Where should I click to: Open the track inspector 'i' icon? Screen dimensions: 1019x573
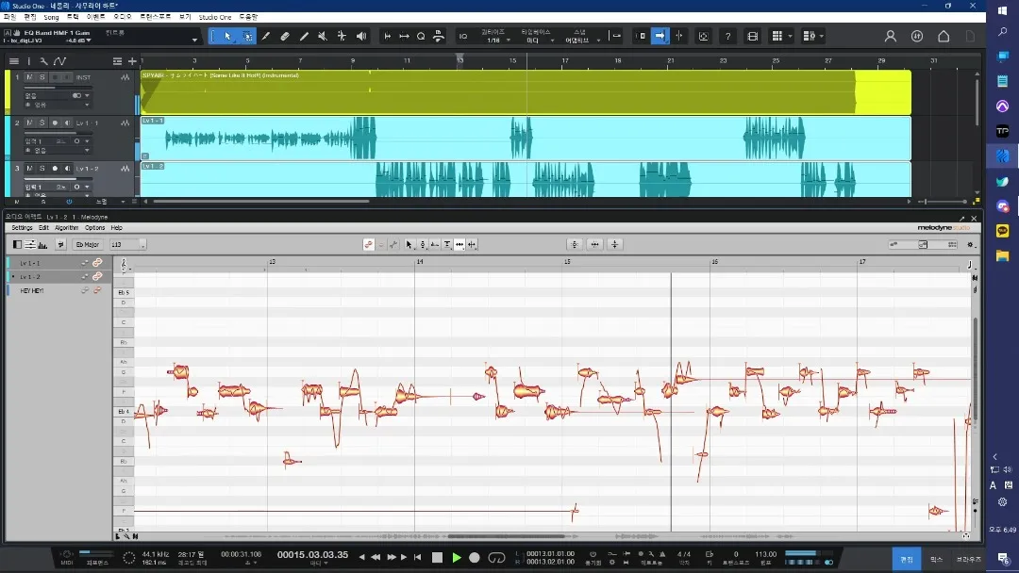(x=28, y=61)
